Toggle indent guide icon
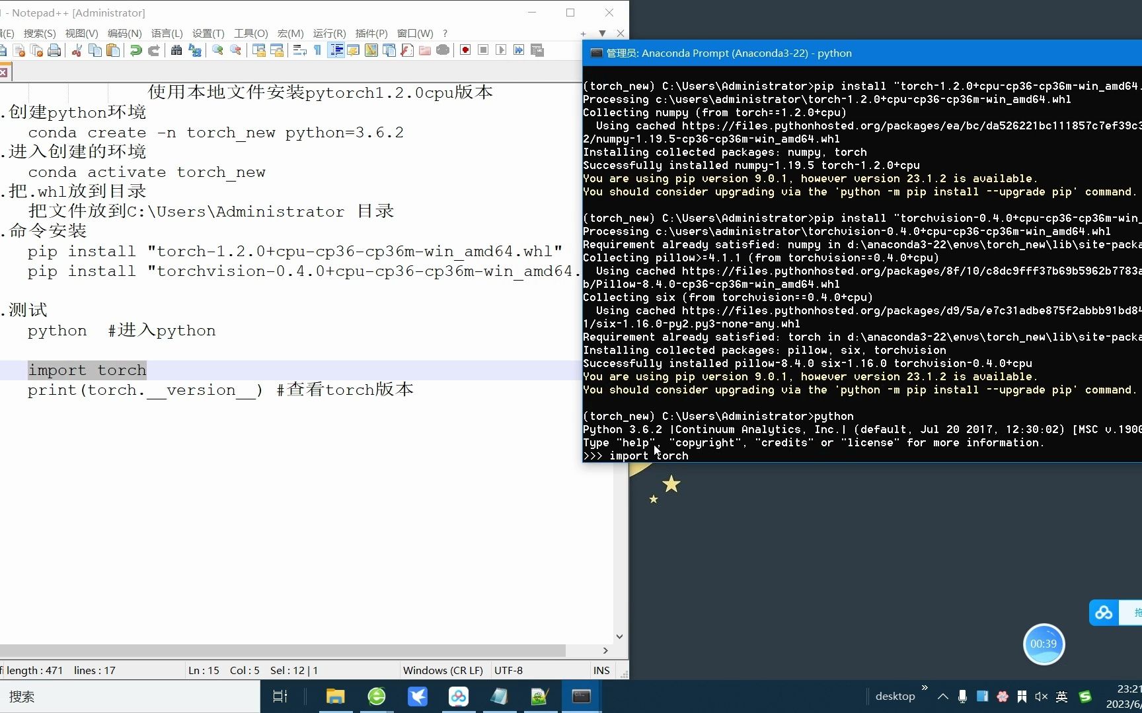Screen dimensions: 1142x713 point(336,50)
